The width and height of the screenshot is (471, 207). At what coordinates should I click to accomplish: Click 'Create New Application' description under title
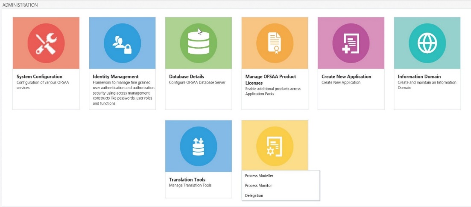click(x=341, y=82)
